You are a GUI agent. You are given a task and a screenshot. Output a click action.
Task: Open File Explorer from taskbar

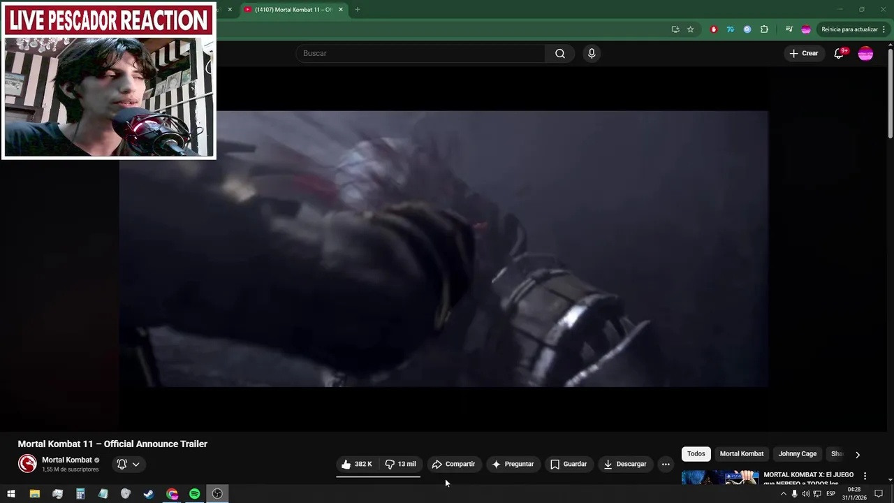(34, 494)
